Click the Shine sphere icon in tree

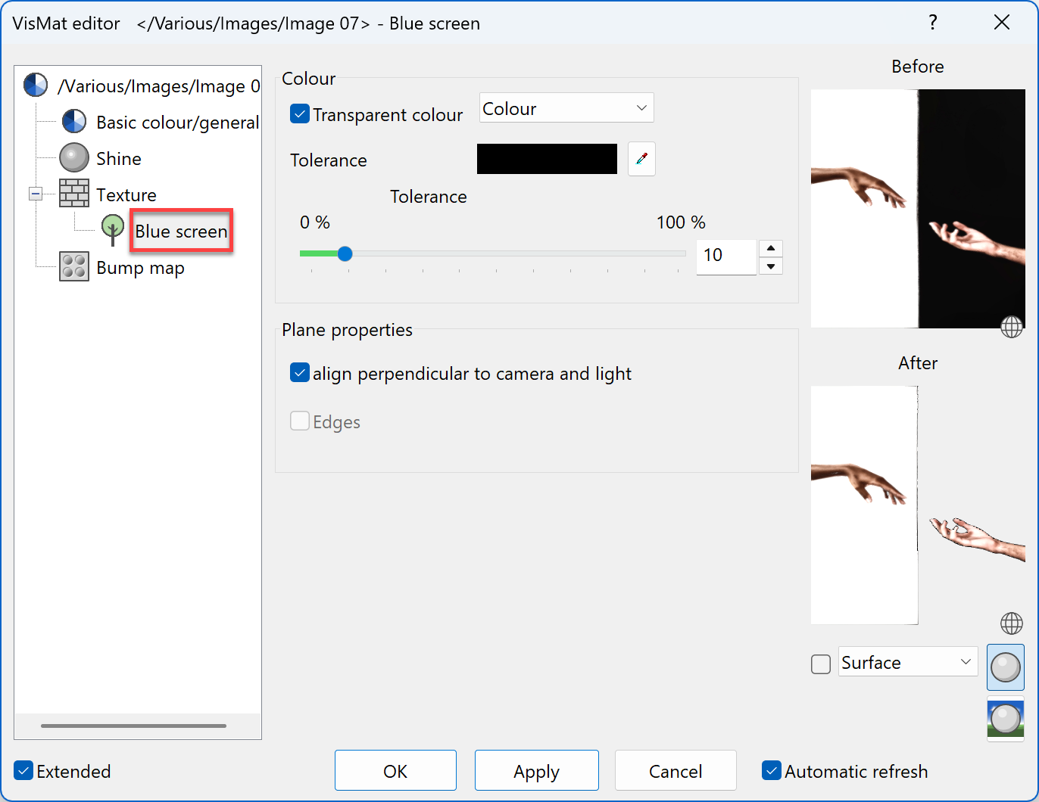tap(74, 158)
